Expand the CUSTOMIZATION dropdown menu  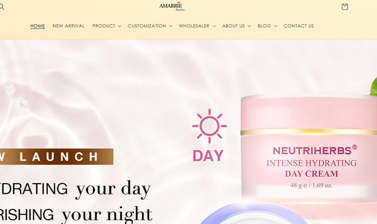(x=150, y=26)
